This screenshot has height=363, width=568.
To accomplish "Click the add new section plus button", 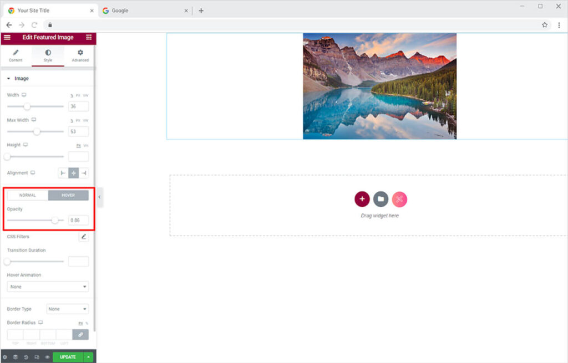I will click(362, 199).
